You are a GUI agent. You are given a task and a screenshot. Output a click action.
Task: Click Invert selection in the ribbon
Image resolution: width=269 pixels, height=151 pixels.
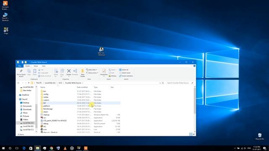tap(126, 76)
